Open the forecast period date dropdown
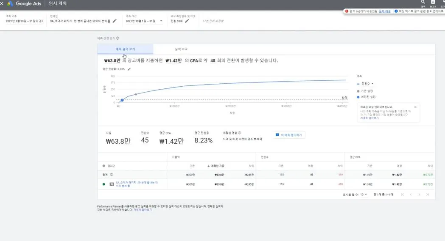 tap(144, 21)
